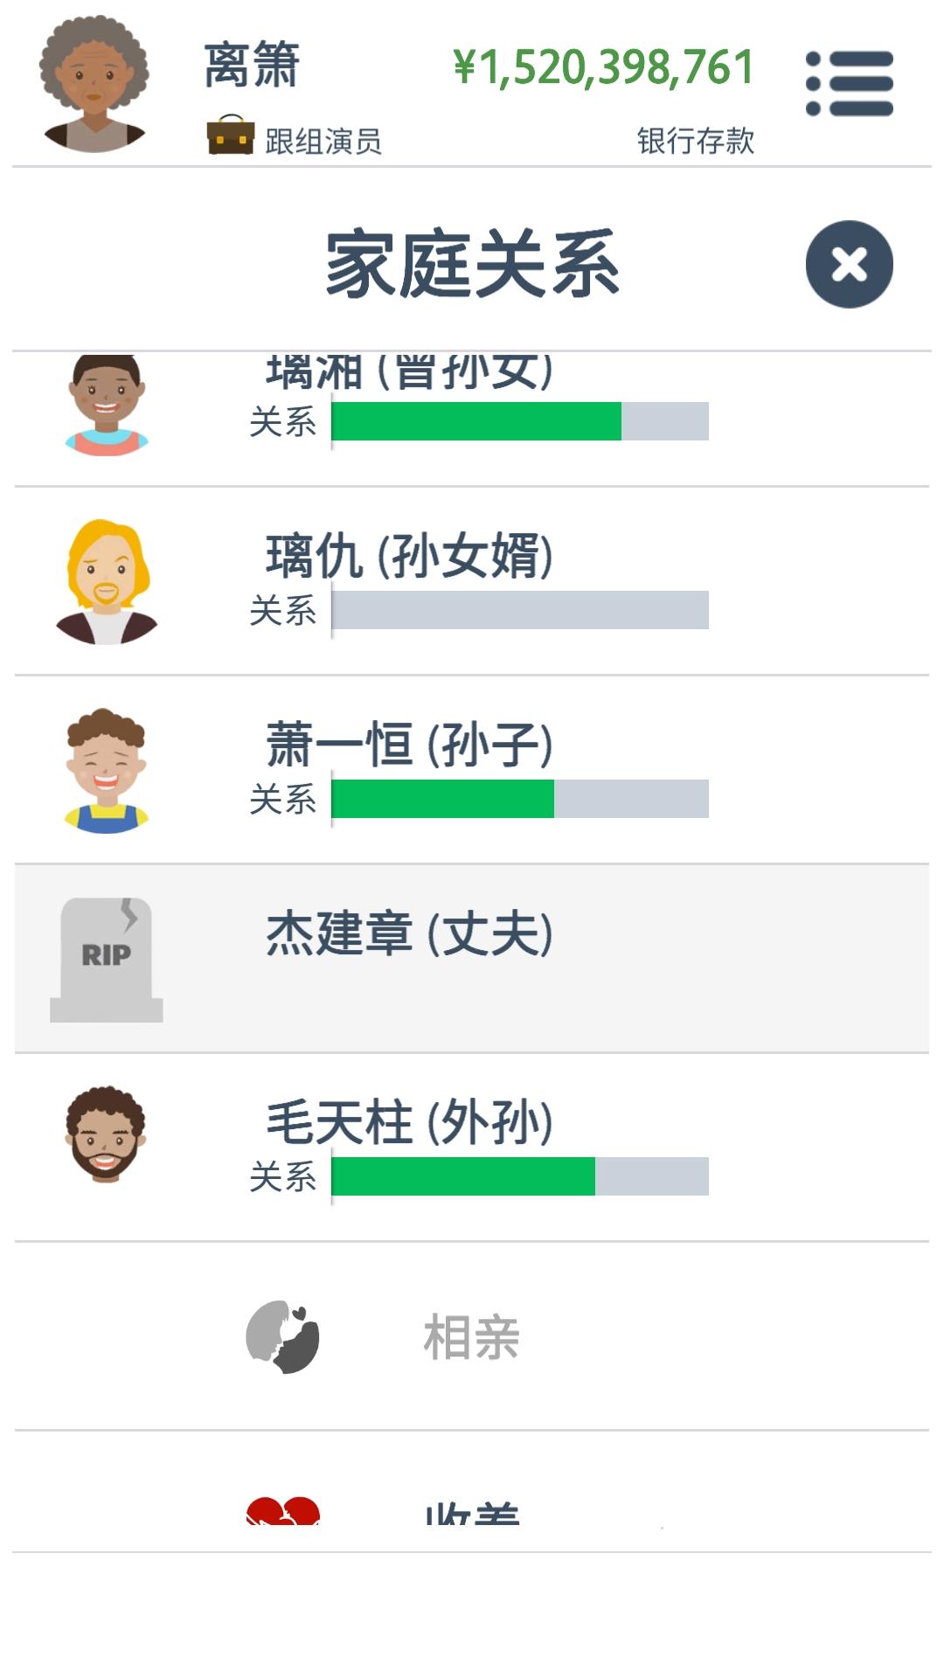The width and height of the screenshot is (944, 1678).
Task: Tap the 跟组演员 job label
Action: [323, 141]
